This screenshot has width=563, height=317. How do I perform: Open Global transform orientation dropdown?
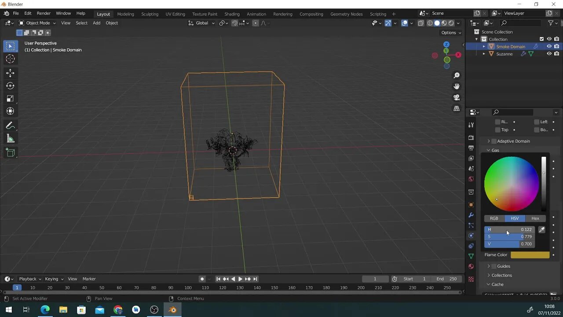tap(201, 23)
